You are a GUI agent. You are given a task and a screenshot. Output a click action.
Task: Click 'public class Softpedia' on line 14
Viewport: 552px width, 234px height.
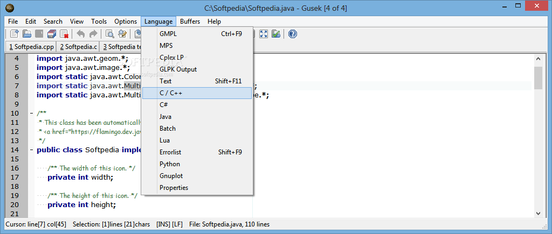click(x=78, y=150)
